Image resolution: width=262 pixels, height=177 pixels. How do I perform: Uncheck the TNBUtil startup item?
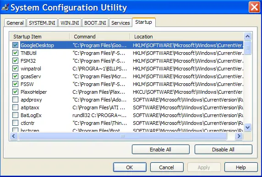(16, 53)
